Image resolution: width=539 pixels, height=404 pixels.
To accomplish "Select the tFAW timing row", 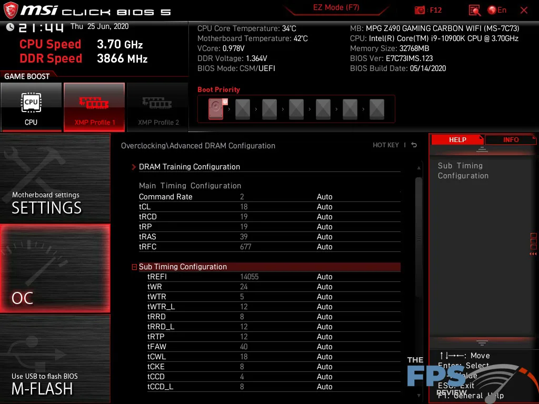I will 274,346.
